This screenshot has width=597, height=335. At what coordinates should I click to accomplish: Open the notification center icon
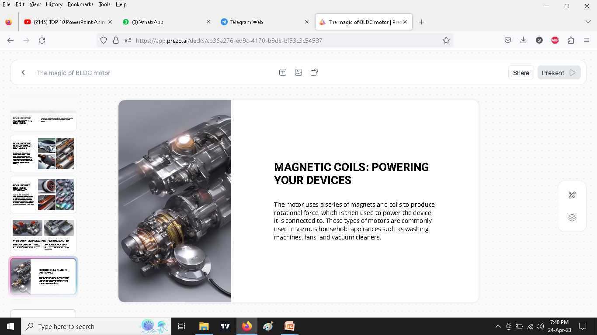pyautogui.click(x=582, y=326)
